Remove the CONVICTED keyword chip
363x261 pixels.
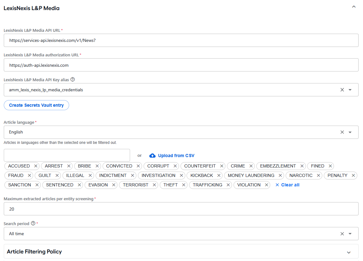click(138, 166)
